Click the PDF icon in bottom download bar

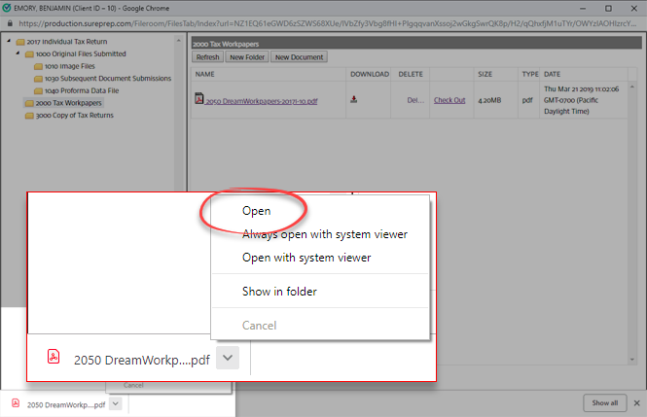14,402
